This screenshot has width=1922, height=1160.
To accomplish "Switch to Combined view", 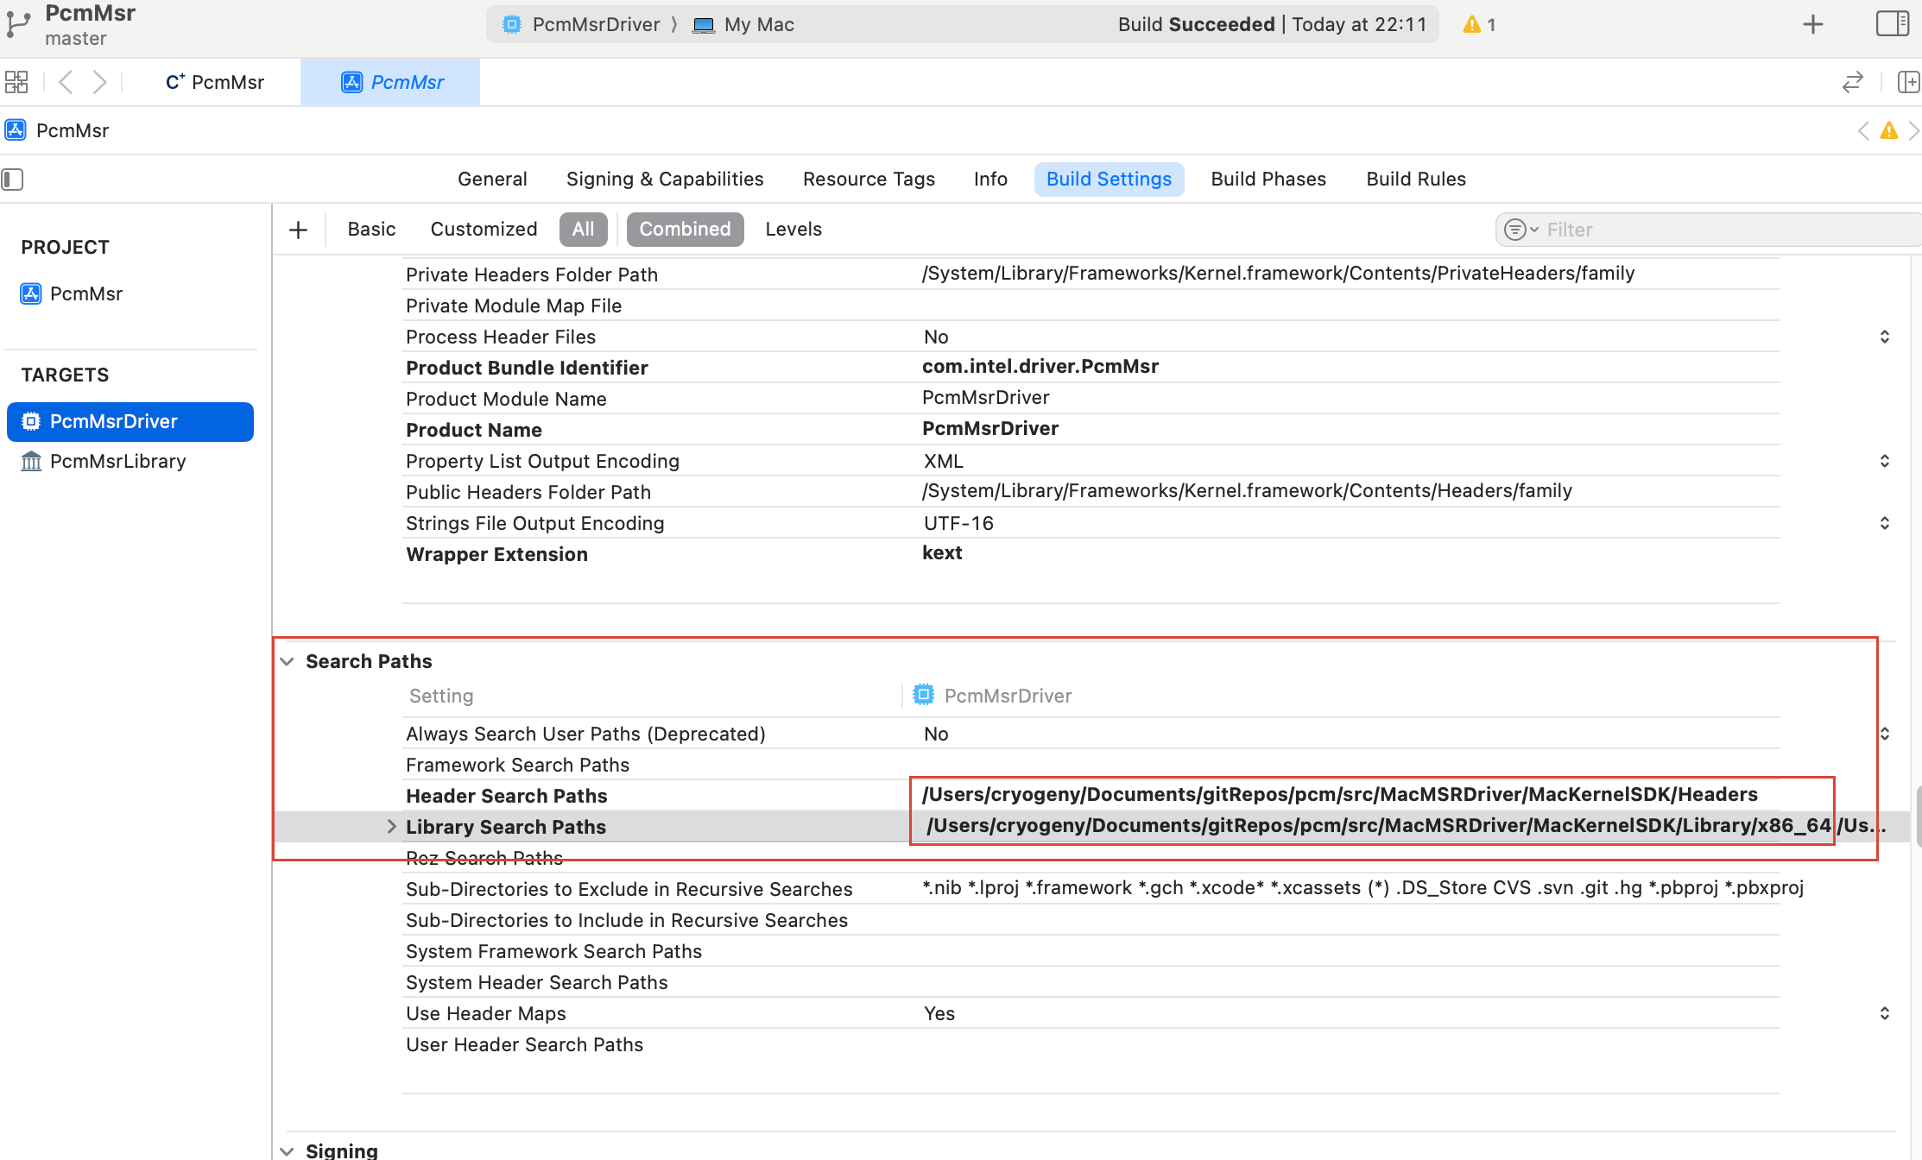I will [685, 230].
